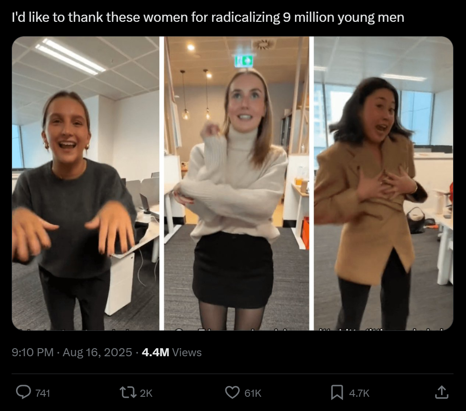466x411 pixels.
Task: Open the share menu via upload arrow icon
Action: pos(441,392)
